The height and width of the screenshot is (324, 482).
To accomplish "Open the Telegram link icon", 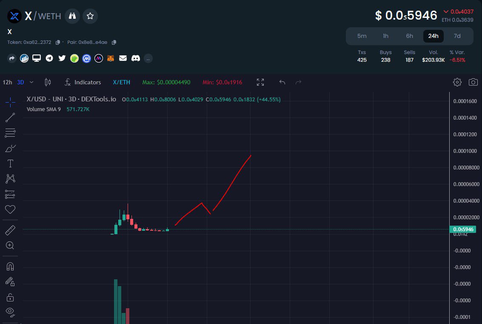I will coord(49,58).
